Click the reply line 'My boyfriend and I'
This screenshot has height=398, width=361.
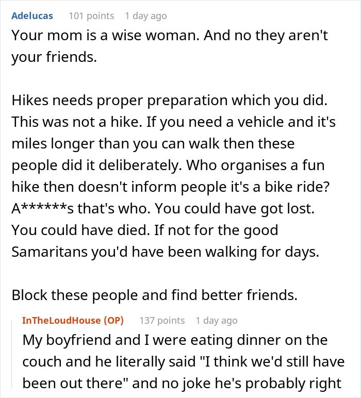(x=175, y=340)
